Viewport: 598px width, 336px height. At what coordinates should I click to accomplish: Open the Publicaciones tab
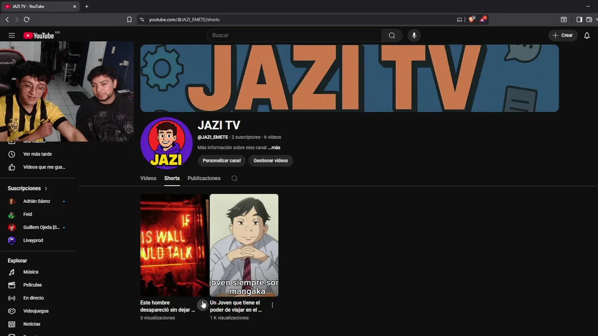pos(204,178)
